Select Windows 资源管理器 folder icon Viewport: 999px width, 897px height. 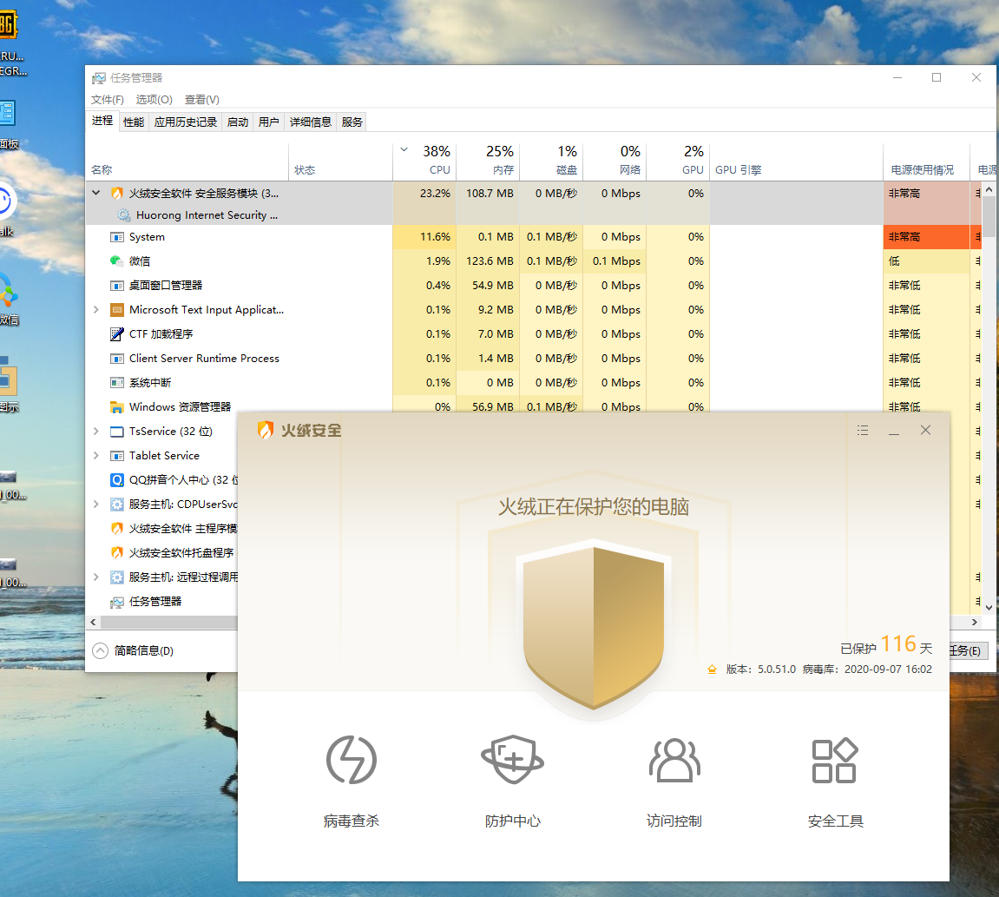click(116, 406)
